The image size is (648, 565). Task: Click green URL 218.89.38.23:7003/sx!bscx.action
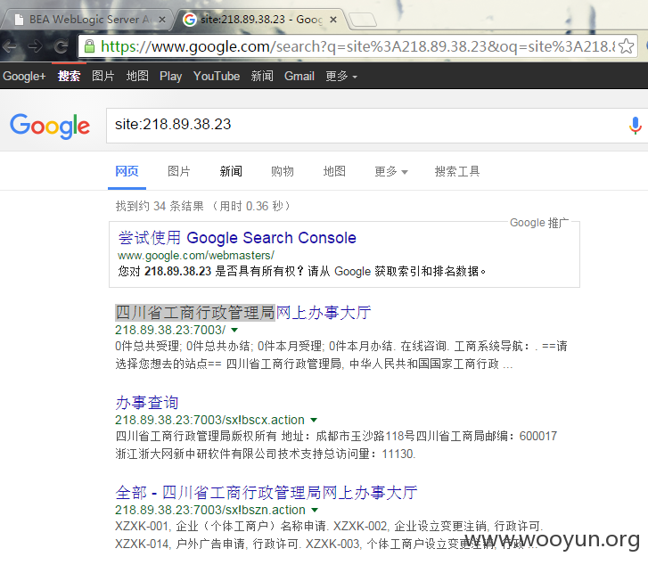210,420
